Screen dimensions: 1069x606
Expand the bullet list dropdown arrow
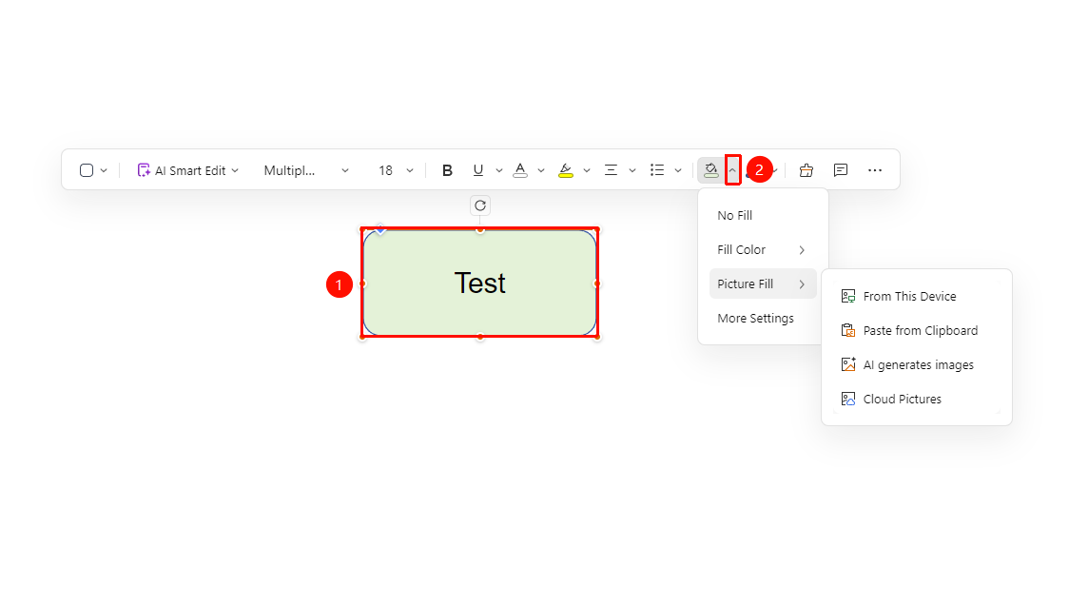click(678, 170)
